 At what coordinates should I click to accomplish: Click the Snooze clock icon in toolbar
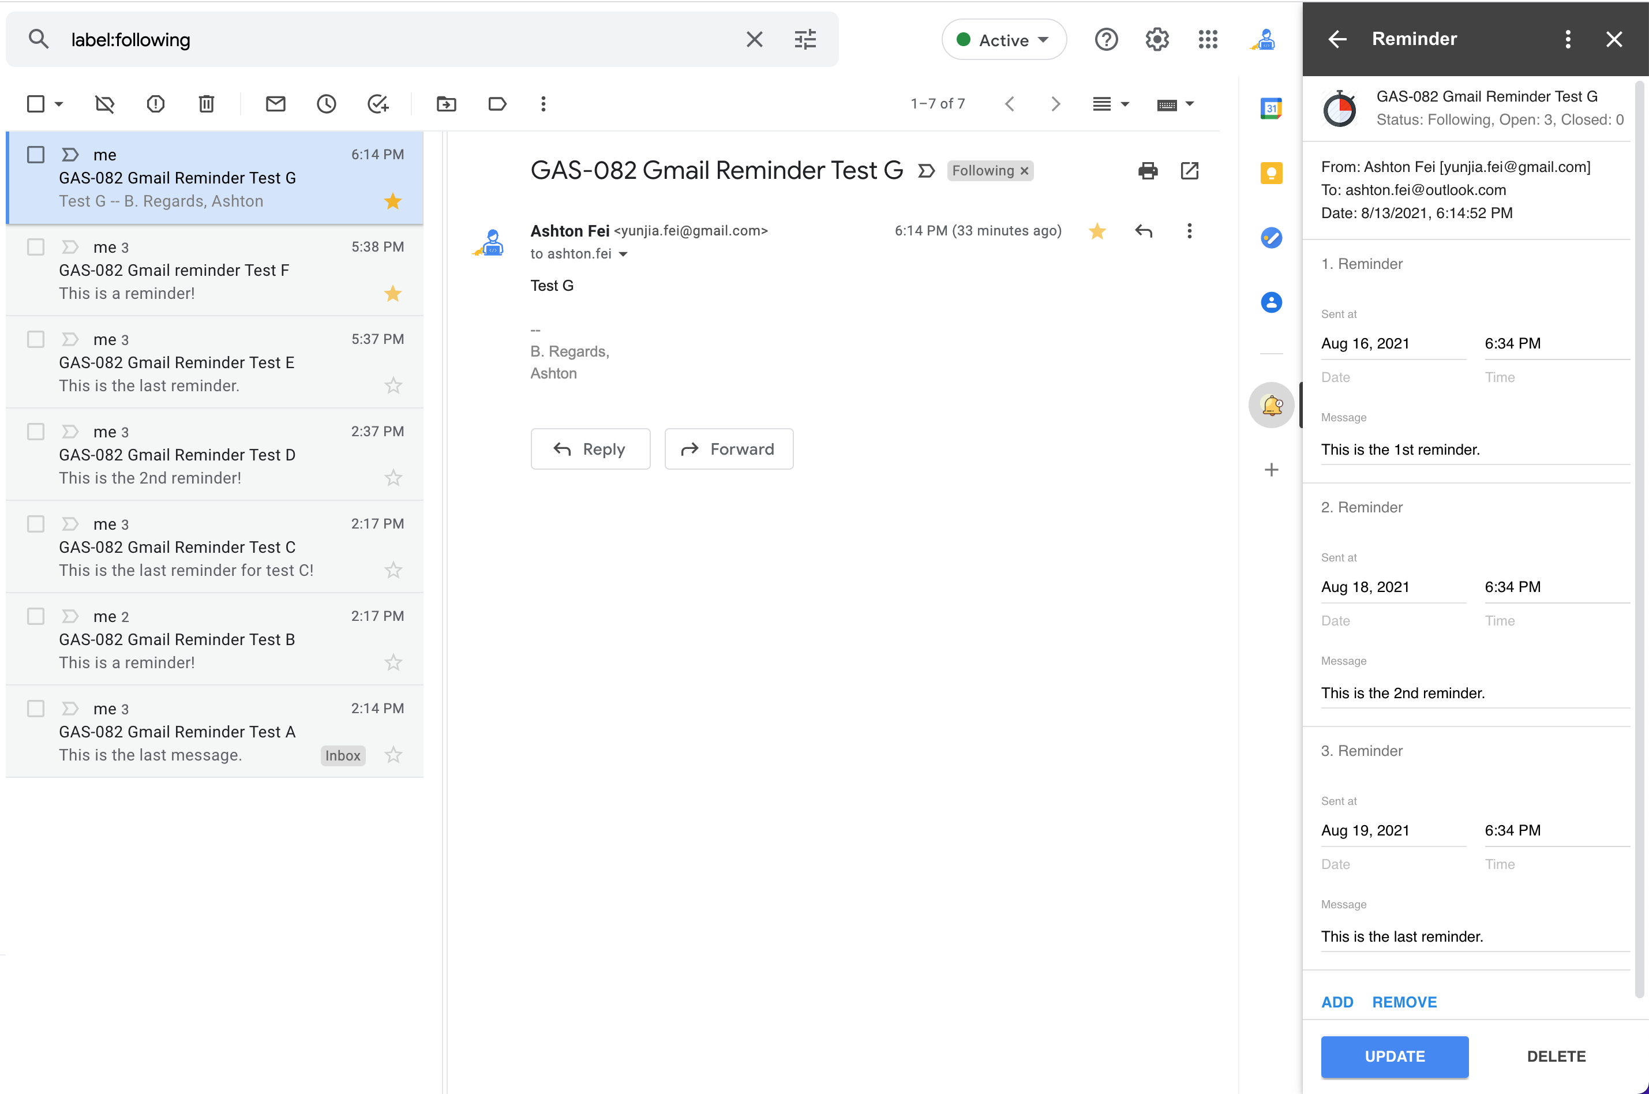pos(326,104)
